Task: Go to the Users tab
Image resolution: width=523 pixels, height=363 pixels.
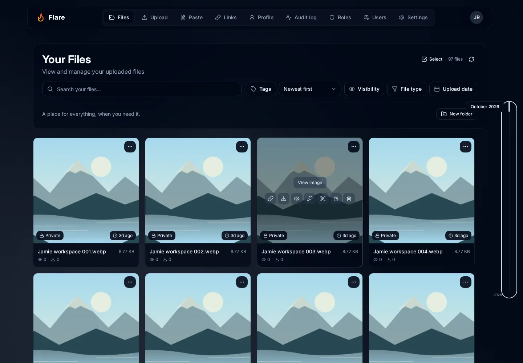Action: 375,17
